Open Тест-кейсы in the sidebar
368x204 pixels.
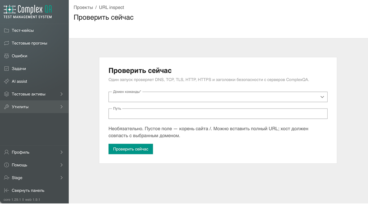[x=34, y=30]
